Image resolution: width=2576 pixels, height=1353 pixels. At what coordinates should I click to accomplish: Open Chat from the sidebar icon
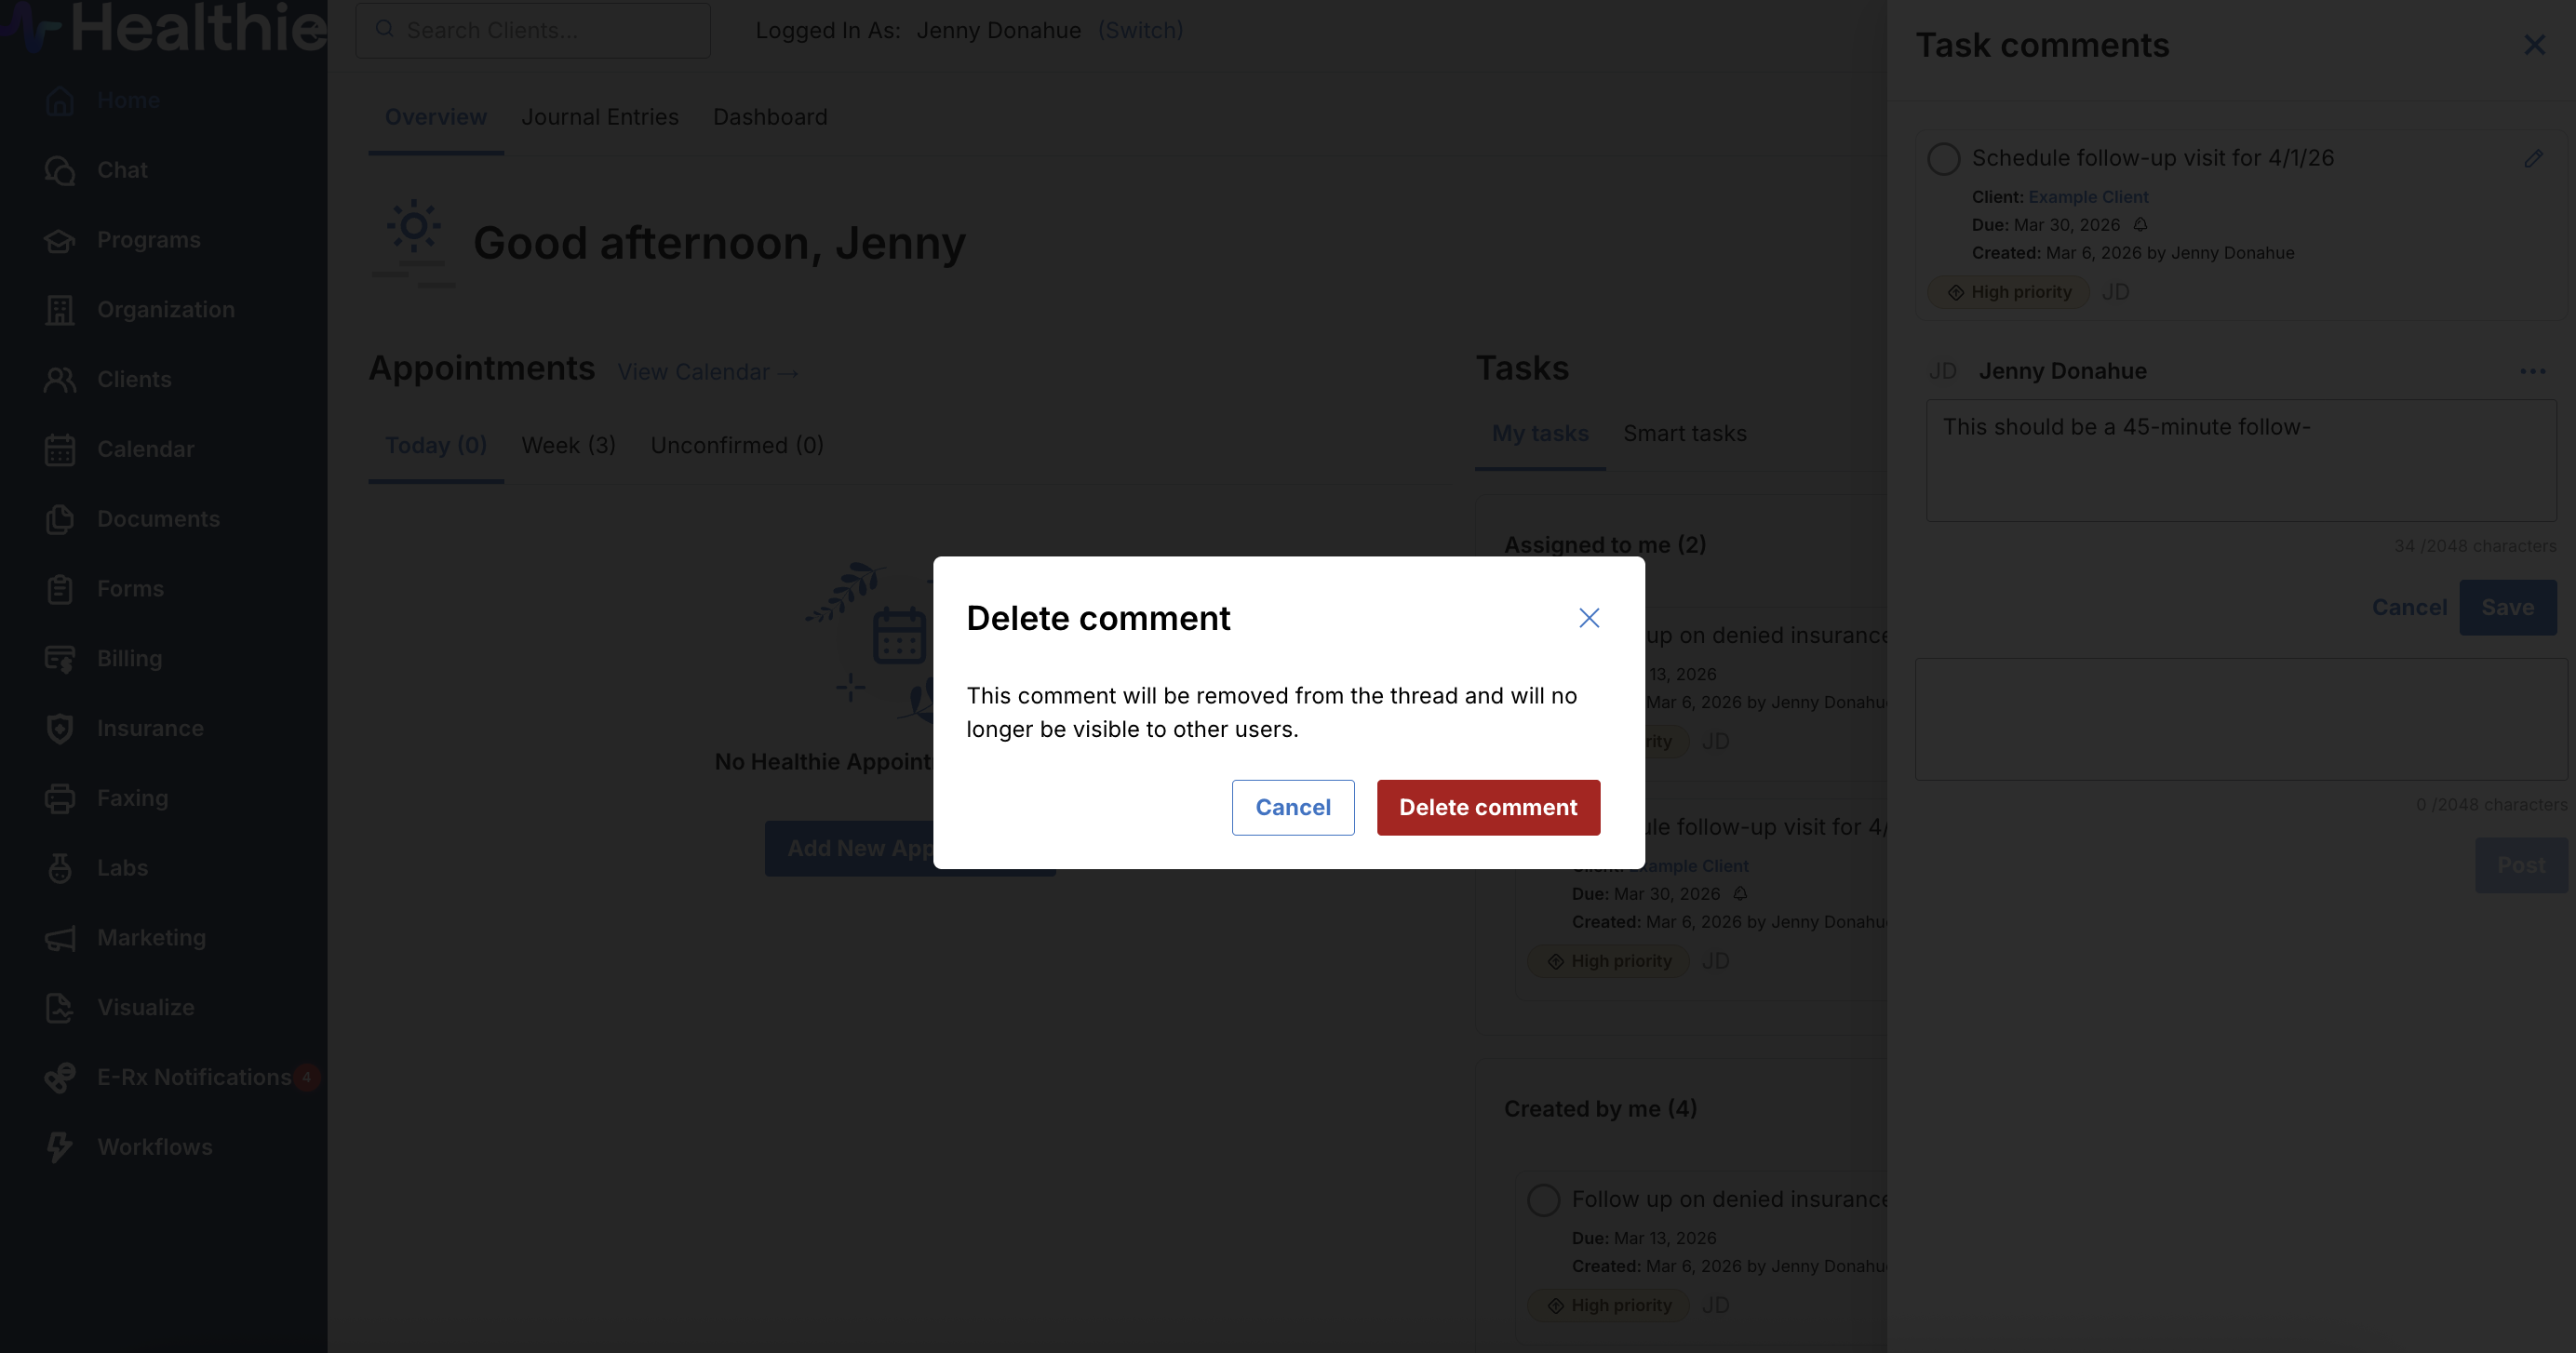click(x=60, y=171)
